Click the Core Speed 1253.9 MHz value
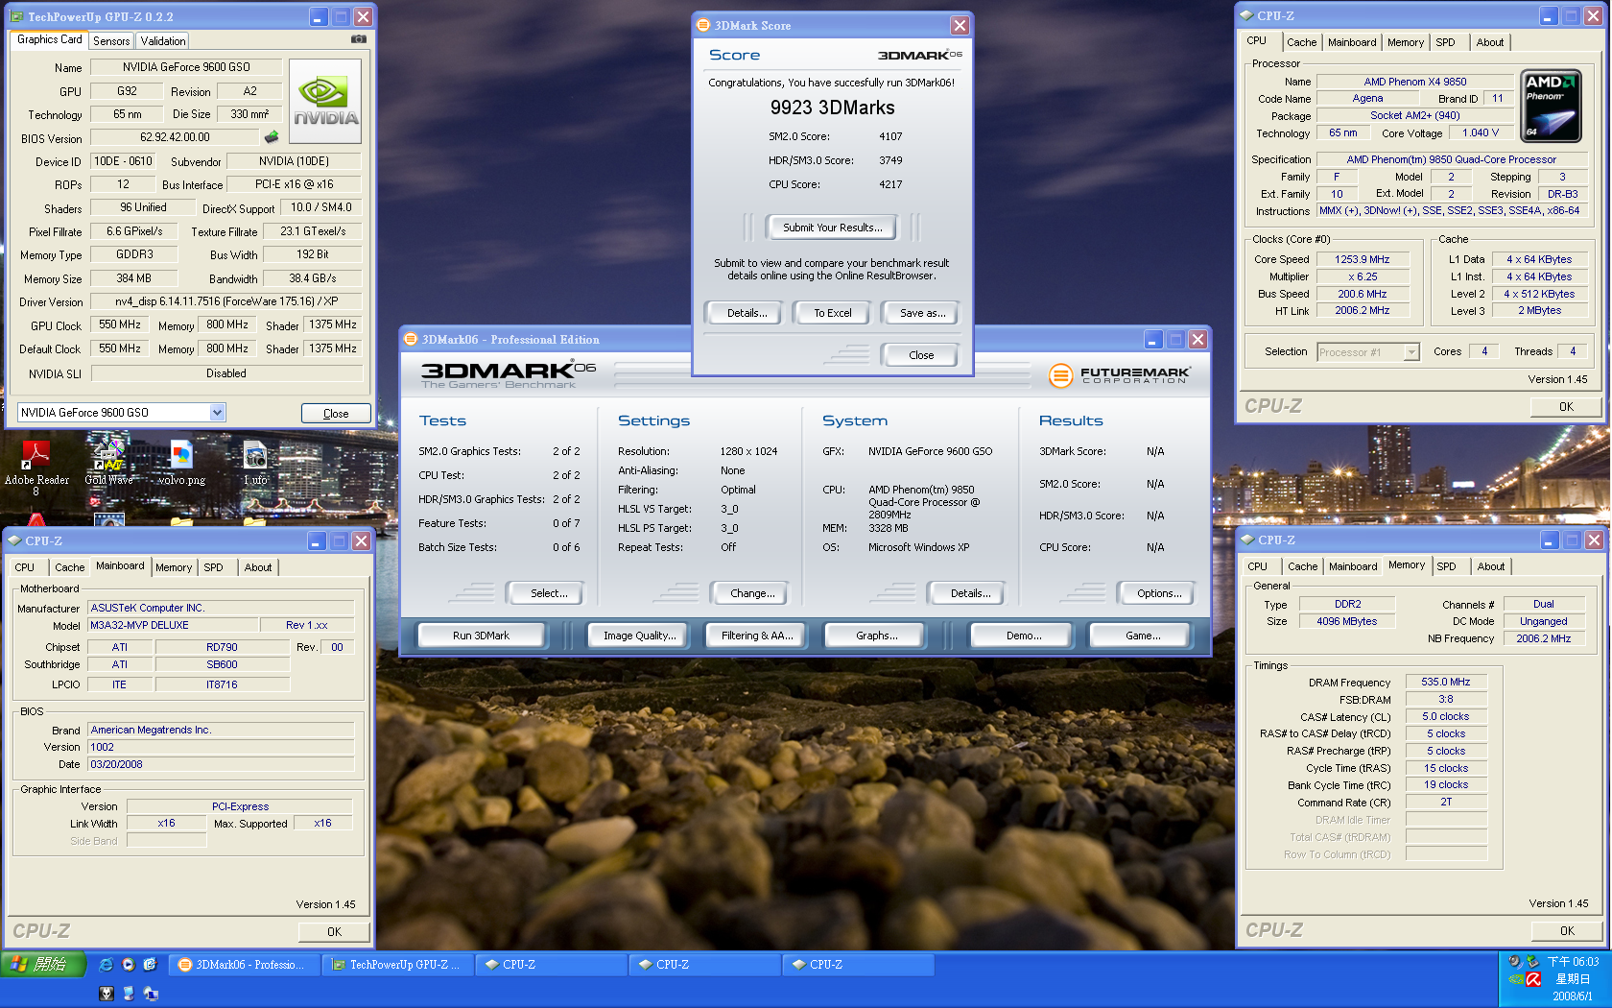The height and width of the screenshot is (1008, 1612). 1363,259
